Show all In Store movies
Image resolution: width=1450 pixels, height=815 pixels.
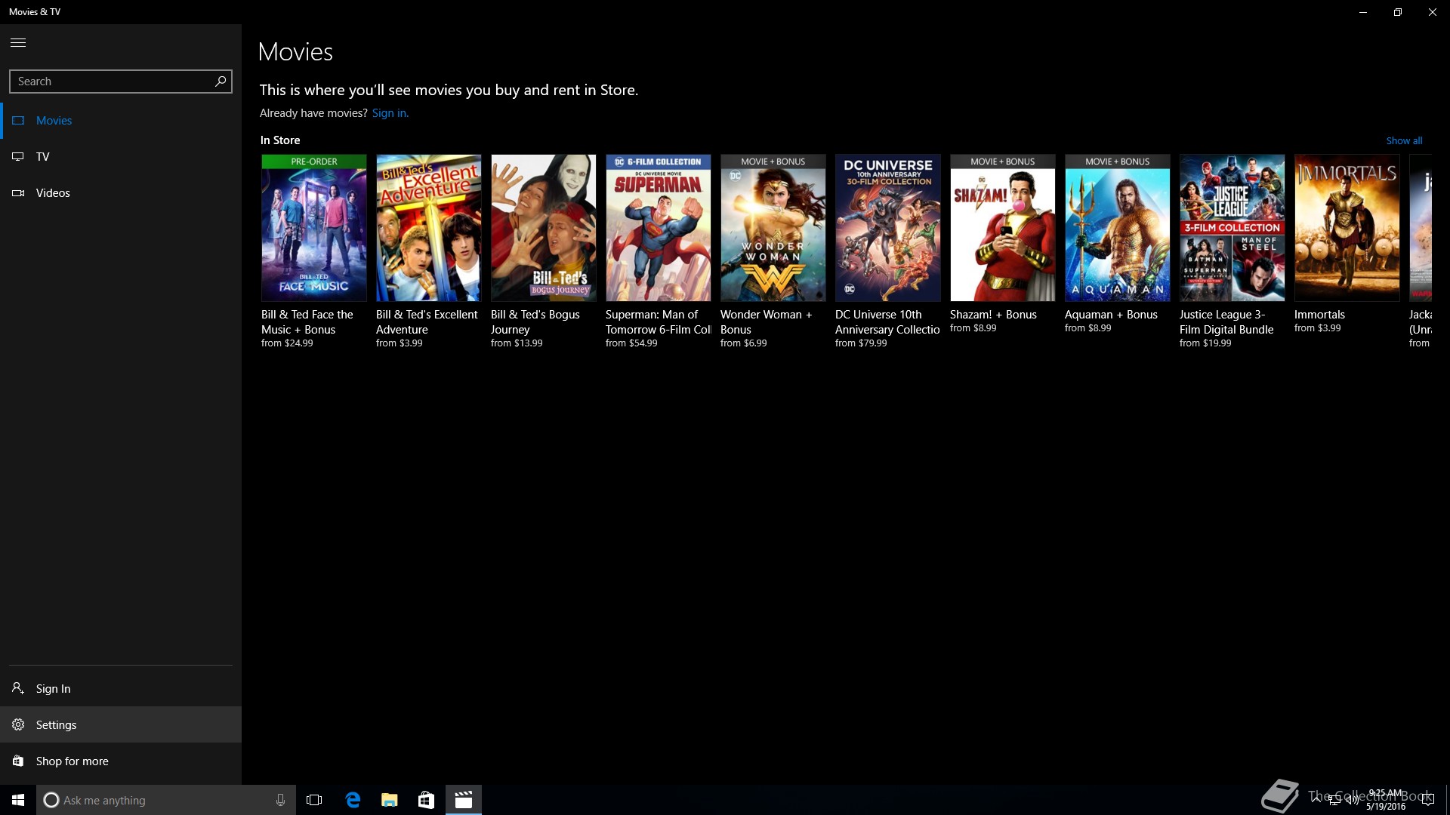(x=1404, y=140)
